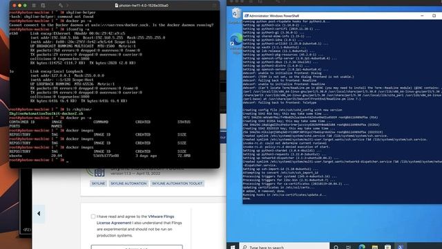Click the download button below the license text
The width and height of the screenshot is (442, 249).
pos(137,247)
